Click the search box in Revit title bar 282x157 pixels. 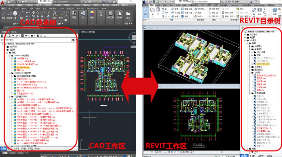(207, 2)
